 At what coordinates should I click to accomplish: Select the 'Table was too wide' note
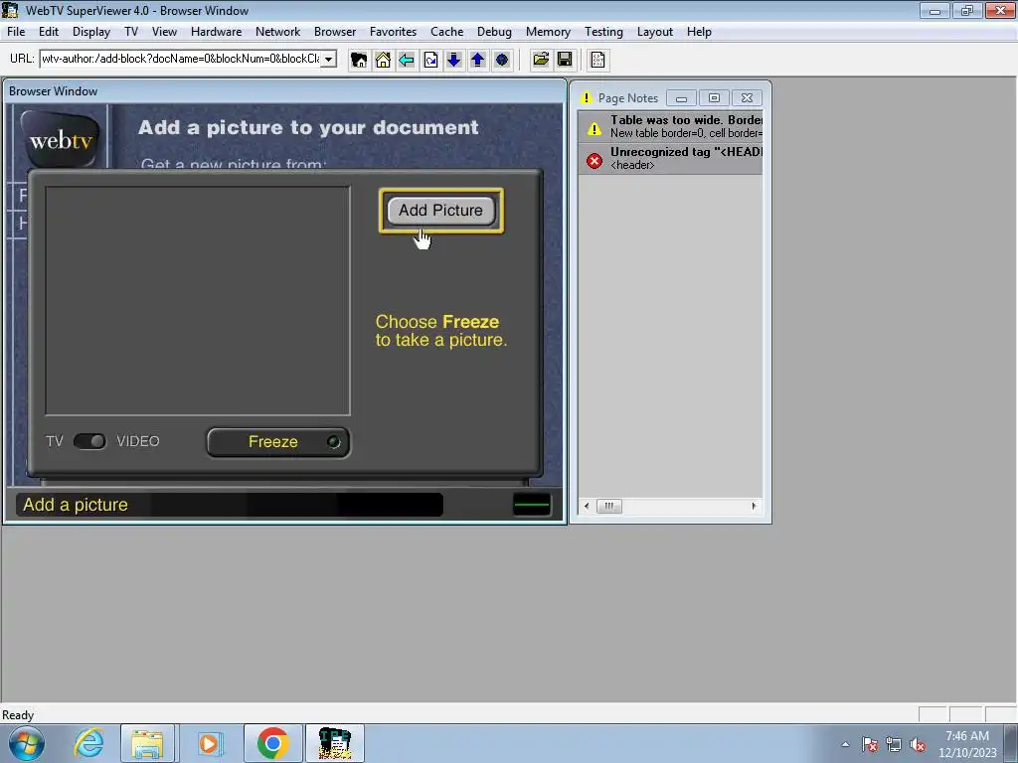671,126
